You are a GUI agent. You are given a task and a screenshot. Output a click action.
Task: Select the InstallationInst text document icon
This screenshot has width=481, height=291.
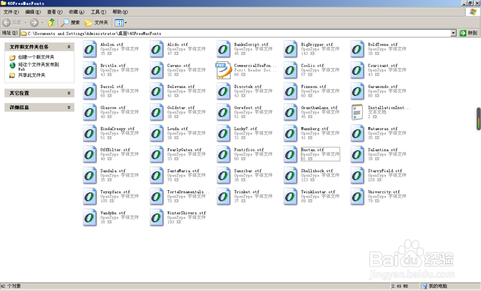point(357,112)
